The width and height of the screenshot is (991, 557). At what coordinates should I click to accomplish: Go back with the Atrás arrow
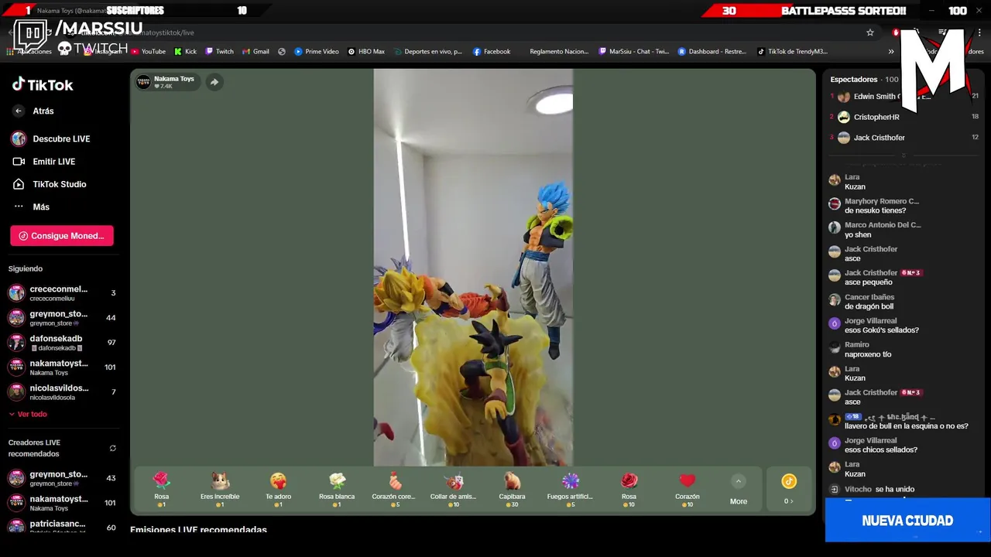[19, 111]
